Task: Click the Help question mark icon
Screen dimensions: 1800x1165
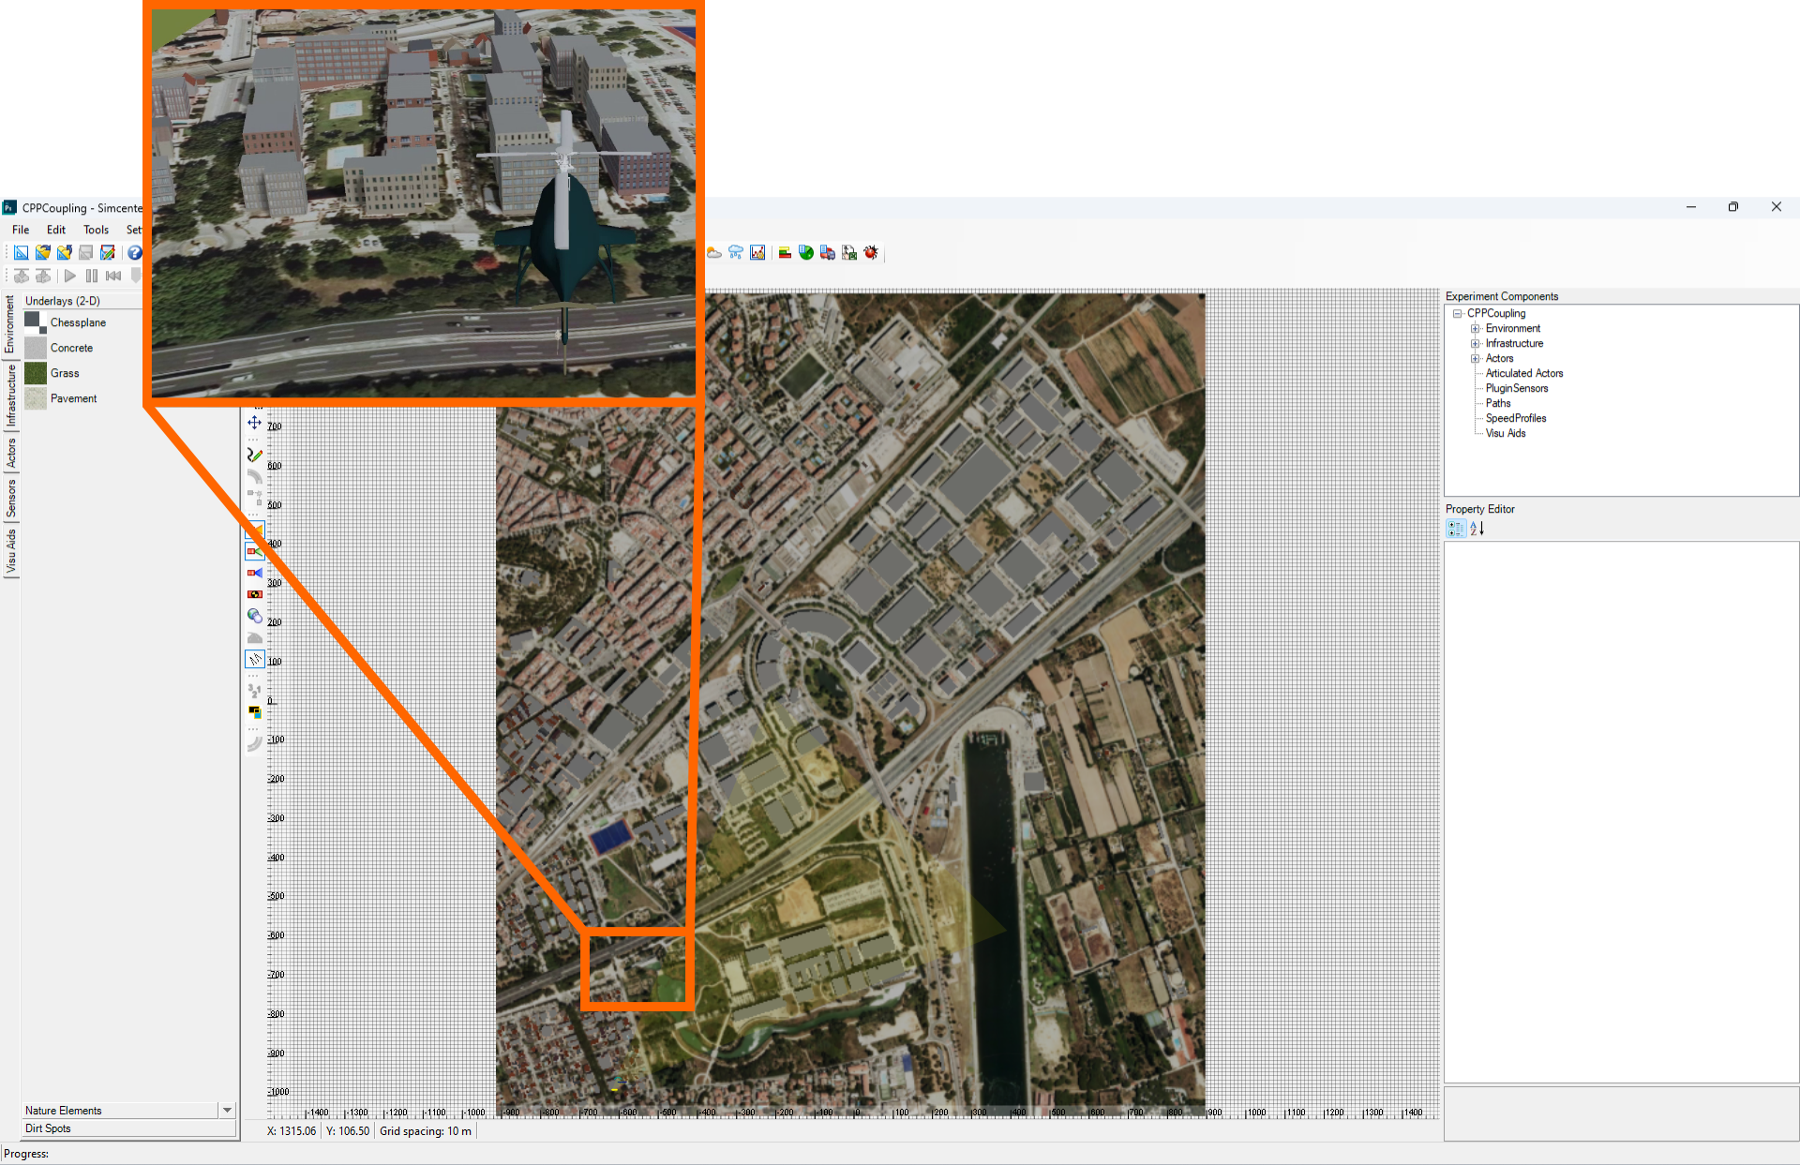Action: tap(134, 252)
